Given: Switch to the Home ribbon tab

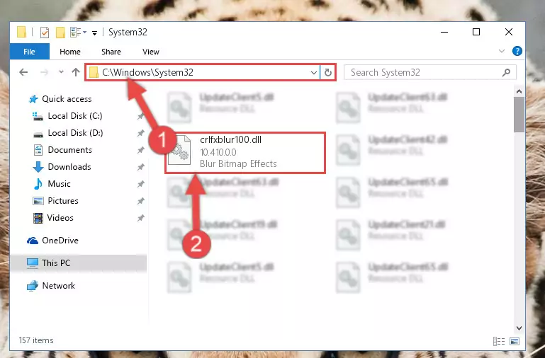Looking at the screenshot, I should click(x=70, y=52).
